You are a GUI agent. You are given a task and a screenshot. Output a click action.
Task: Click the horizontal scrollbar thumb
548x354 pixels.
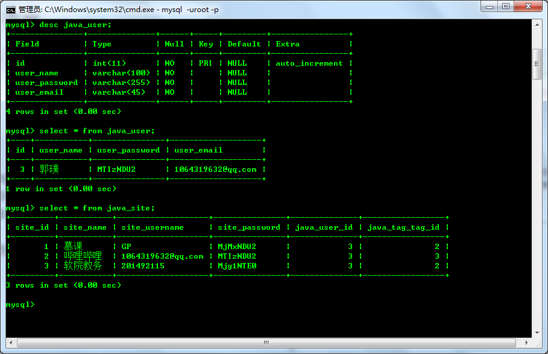click(x=265, y=343)
